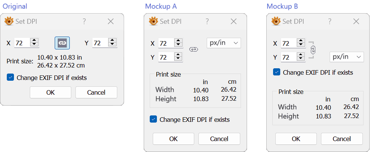Image resolution: width=370 pixels, height=152 pixels.
Task: Click the help question mark in Original dialog
Action: 84,21
